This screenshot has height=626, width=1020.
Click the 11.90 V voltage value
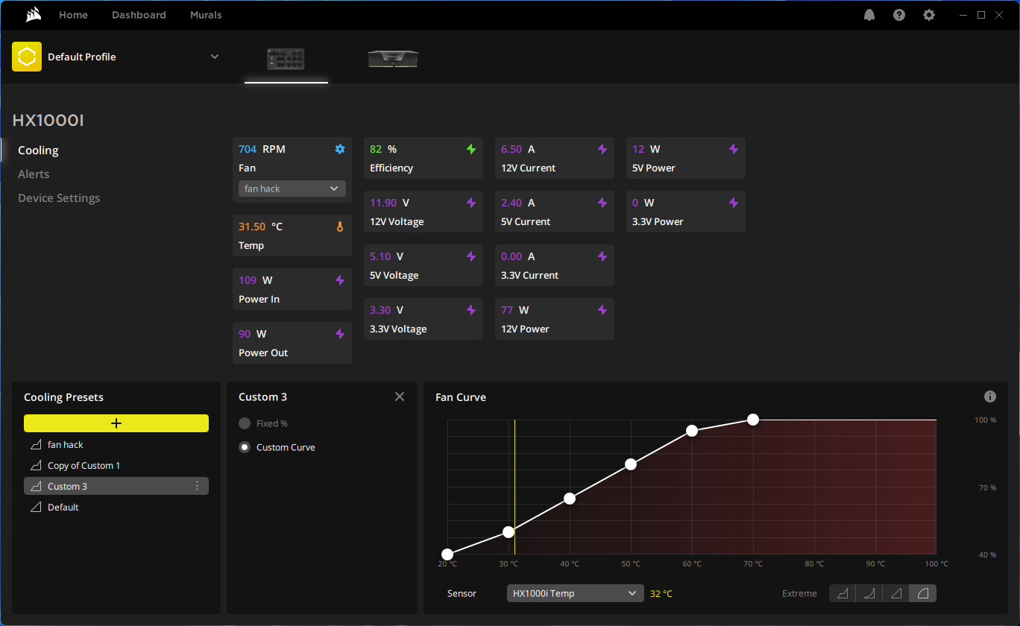[389, 203]
